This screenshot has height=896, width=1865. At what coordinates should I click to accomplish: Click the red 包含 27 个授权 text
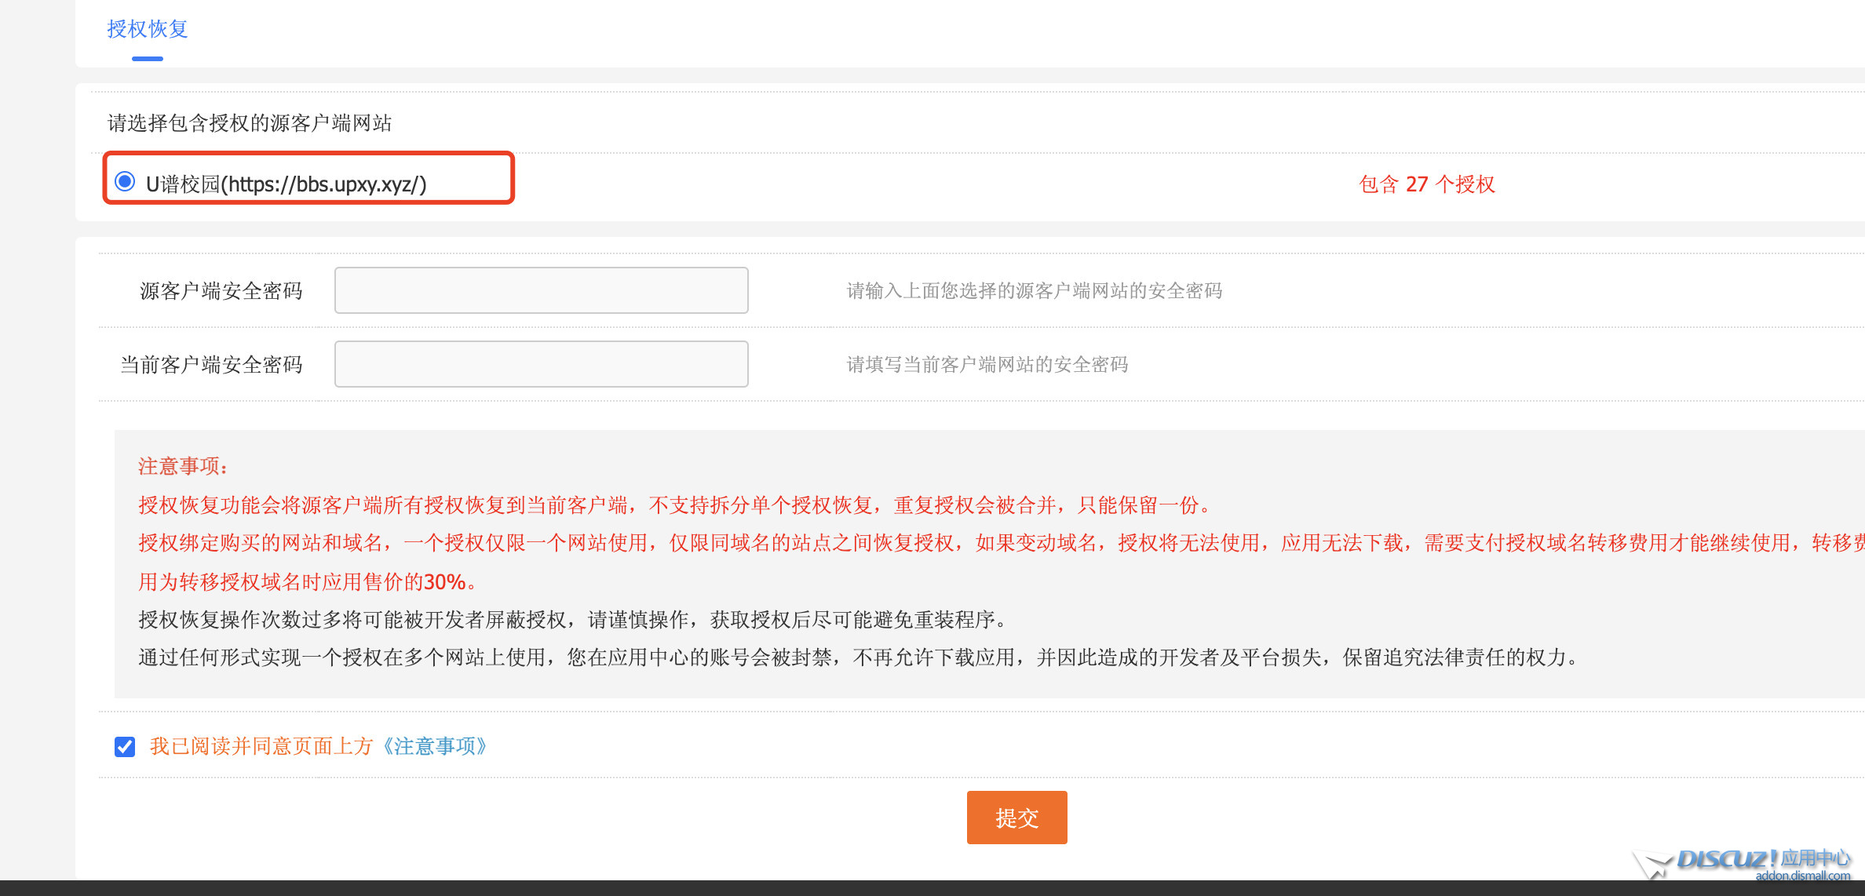[1426, 184]
